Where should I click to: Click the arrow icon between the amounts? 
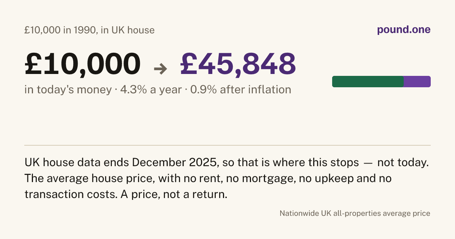pos(160,69)
